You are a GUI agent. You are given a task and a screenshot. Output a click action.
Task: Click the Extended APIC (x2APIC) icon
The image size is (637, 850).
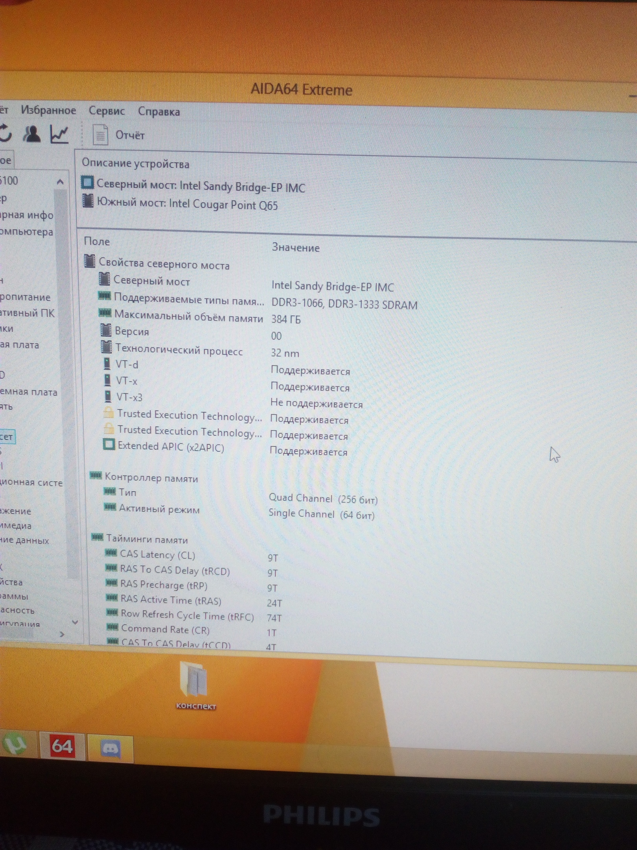point(109,445)
